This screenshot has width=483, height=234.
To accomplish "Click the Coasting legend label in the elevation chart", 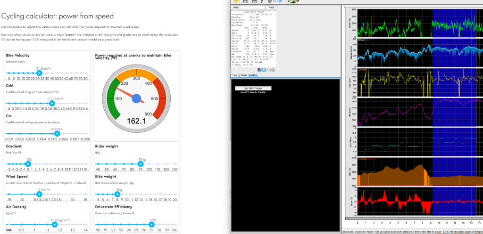I will tap(362, 159).
